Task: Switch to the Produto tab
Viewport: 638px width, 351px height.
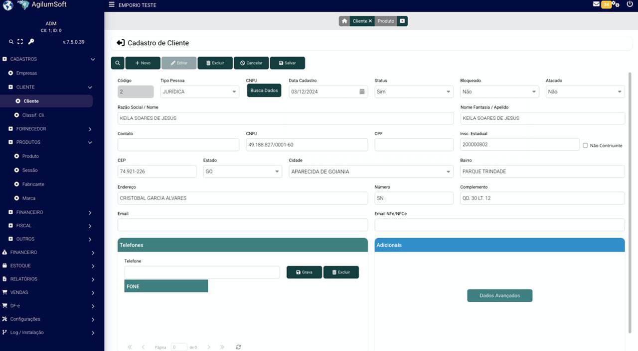Action: click(x=386, y=21)
